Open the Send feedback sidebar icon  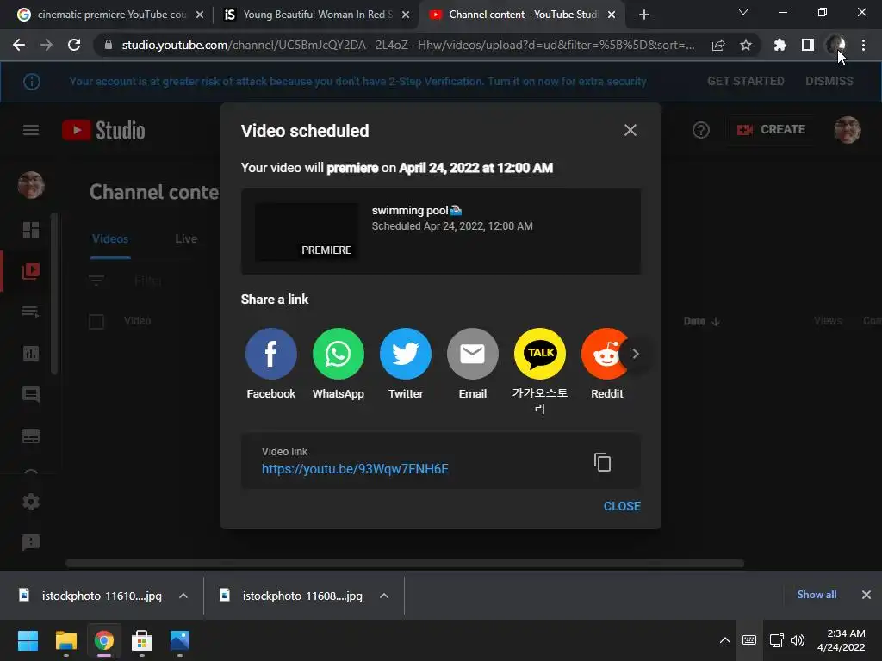pyautogui.click(x=31, y=542)
